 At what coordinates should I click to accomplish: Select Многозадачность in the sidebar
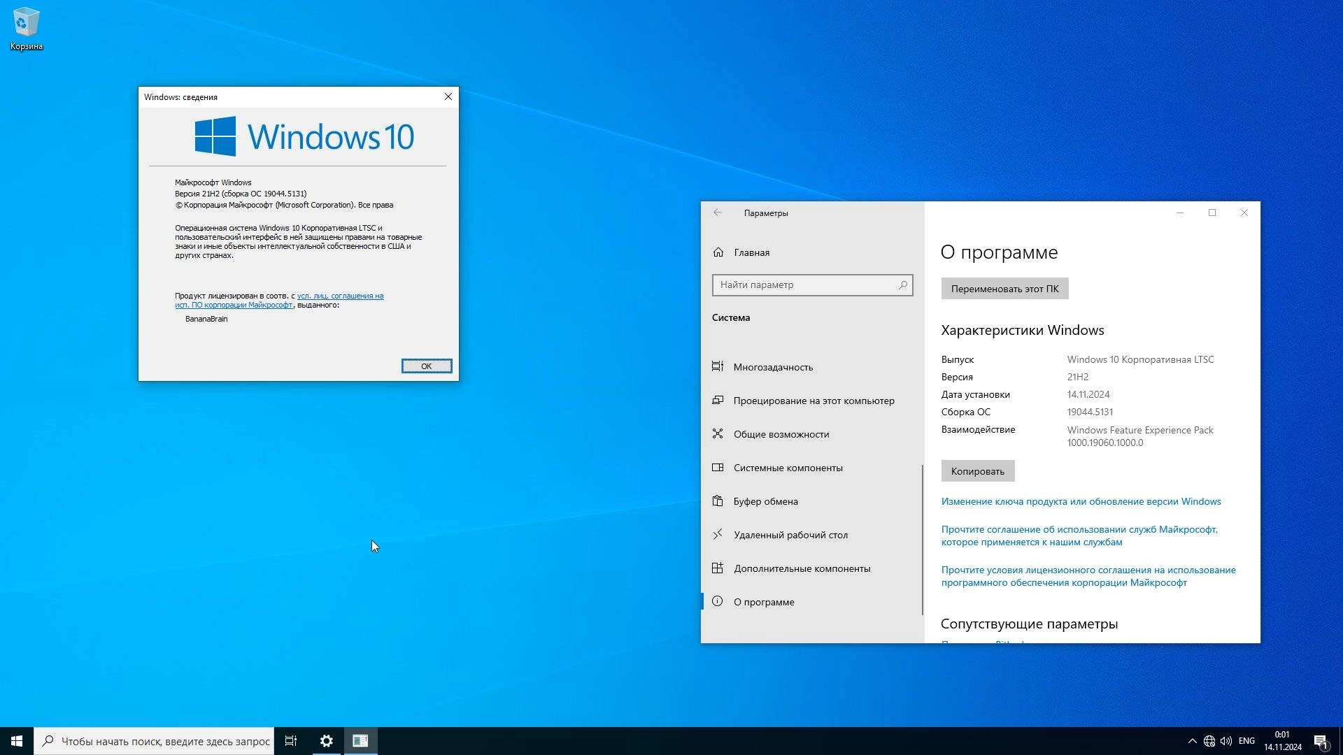[x=812, y=367]
